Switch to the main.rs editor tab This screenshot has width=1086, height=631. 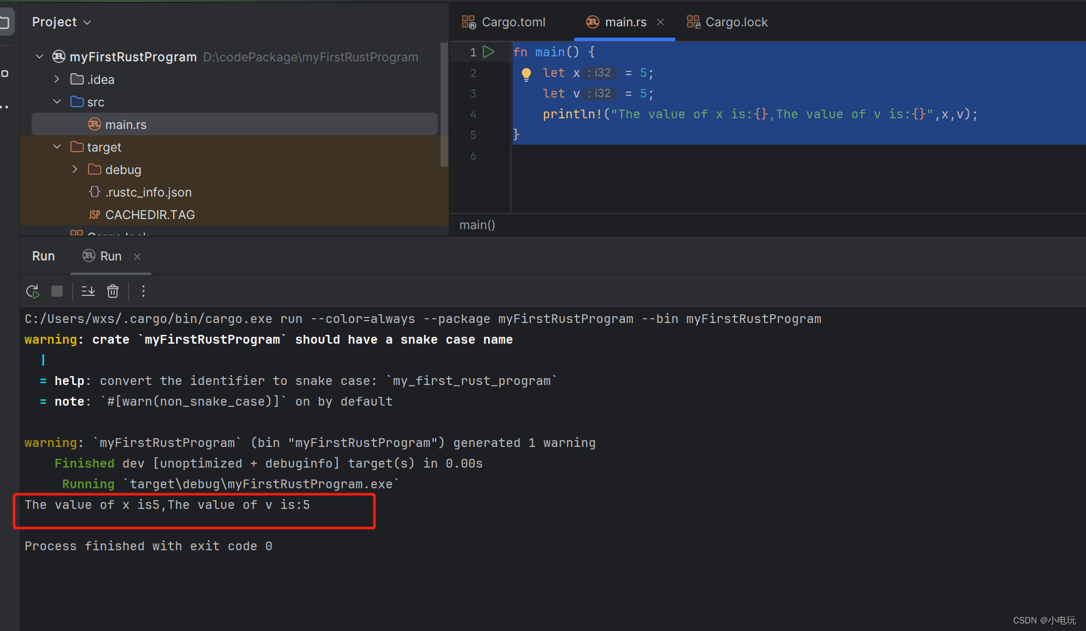625,22
